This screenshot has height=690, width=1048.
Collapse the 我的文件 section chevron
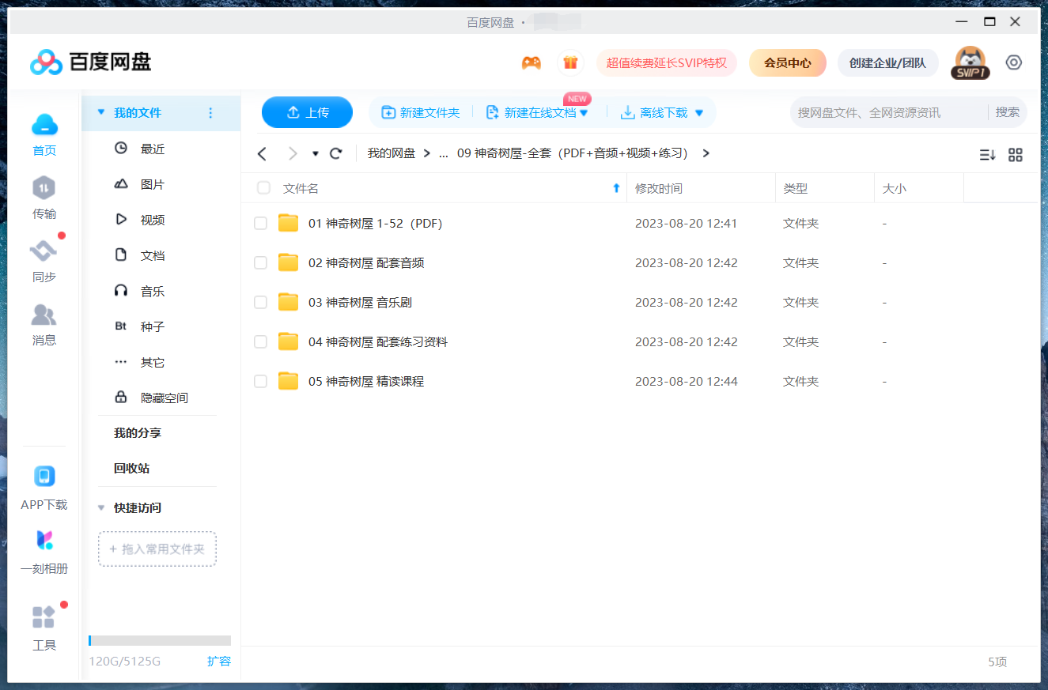click(x=101, y=113)
